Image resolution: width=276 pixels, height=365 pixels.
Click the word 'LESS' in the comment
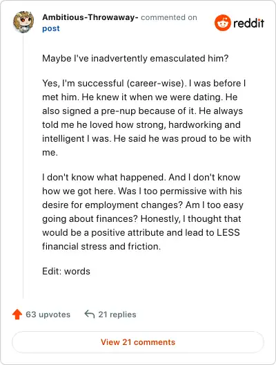(x=228, y=232)
